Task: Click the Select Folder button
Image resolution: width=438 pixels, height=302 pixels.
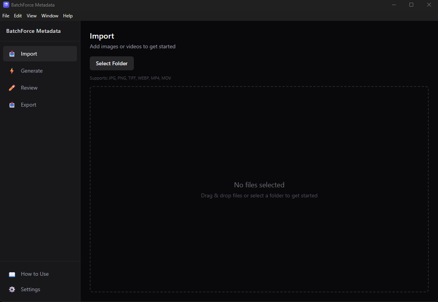Action: [111, 63]
